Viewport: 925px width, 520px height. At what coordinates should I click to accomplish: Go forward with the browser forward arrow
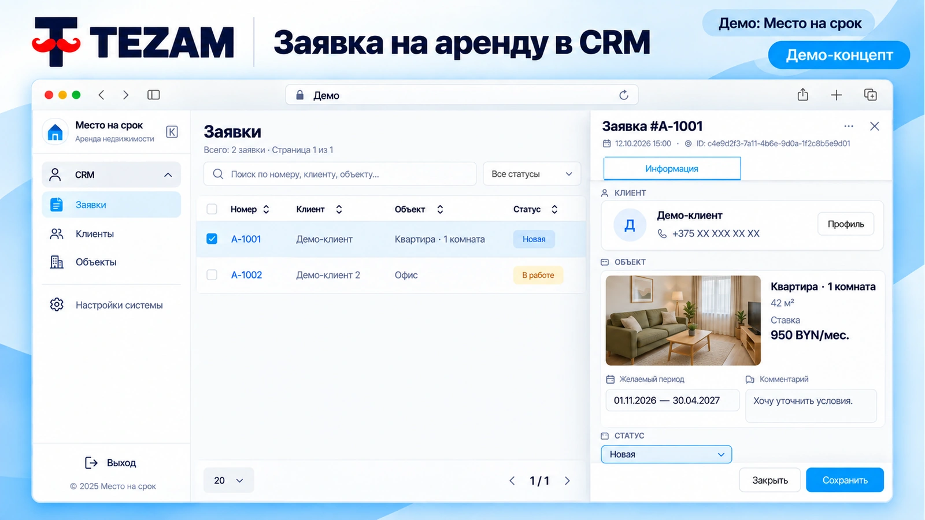pos(125,95)
